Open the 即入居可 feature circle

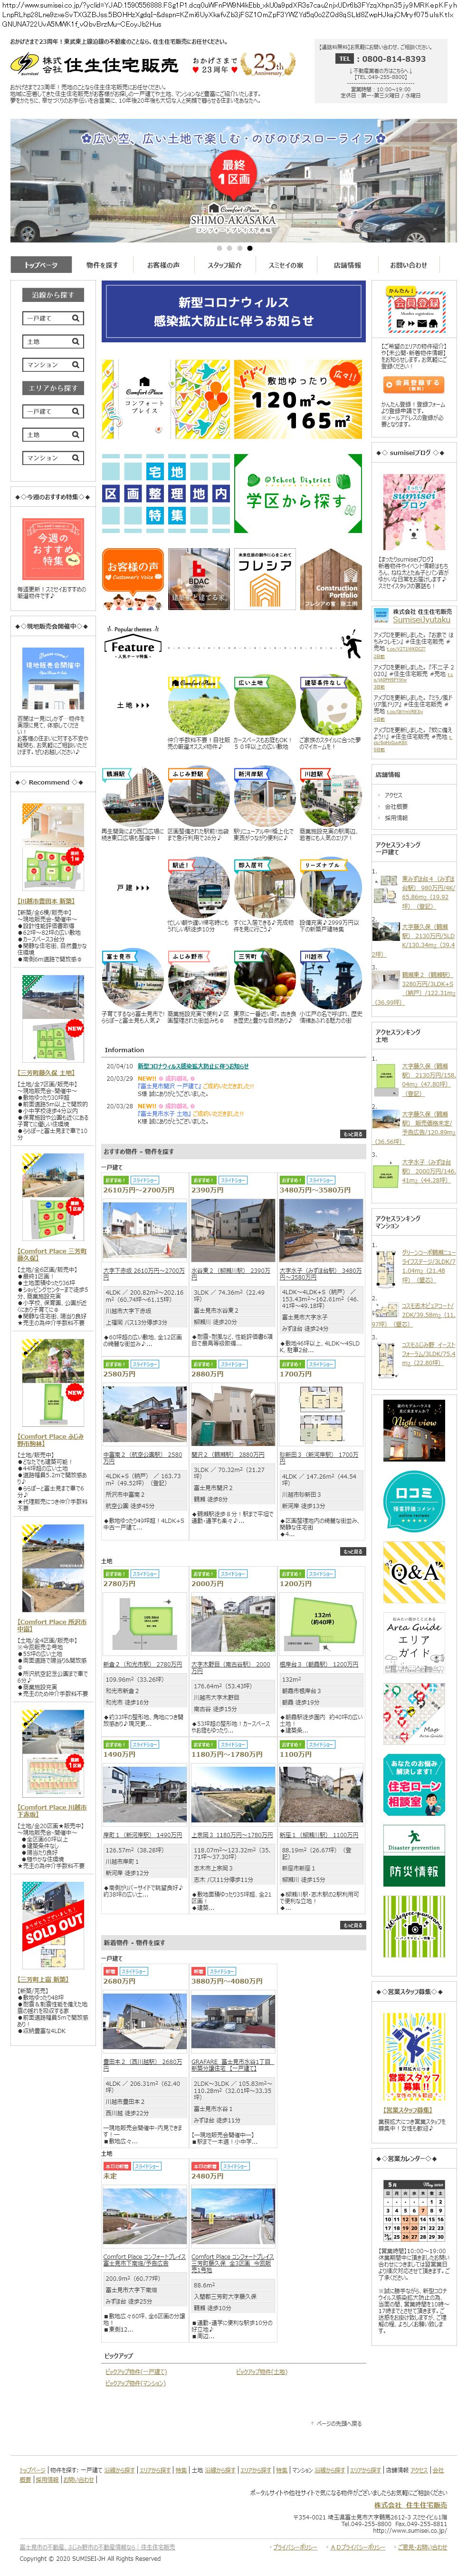pyautogui.click(x=265, y=888)
